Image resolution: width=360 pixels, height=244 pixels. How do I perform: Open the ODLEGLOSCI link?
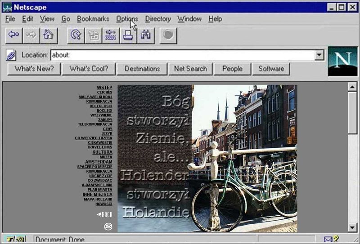pyautogui.click(x=101, y=106)
